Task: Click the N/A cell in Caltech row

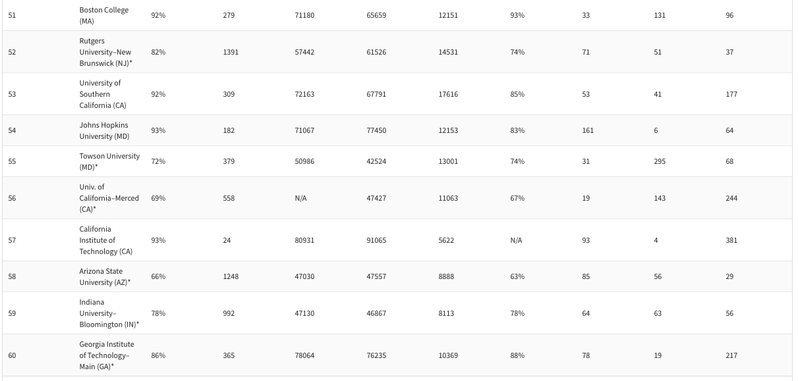Action: (516, 240)
